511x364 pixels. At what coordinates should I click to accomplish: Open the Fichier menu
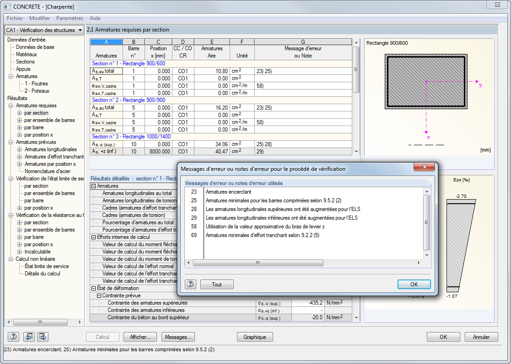click(x=15, y=18)
